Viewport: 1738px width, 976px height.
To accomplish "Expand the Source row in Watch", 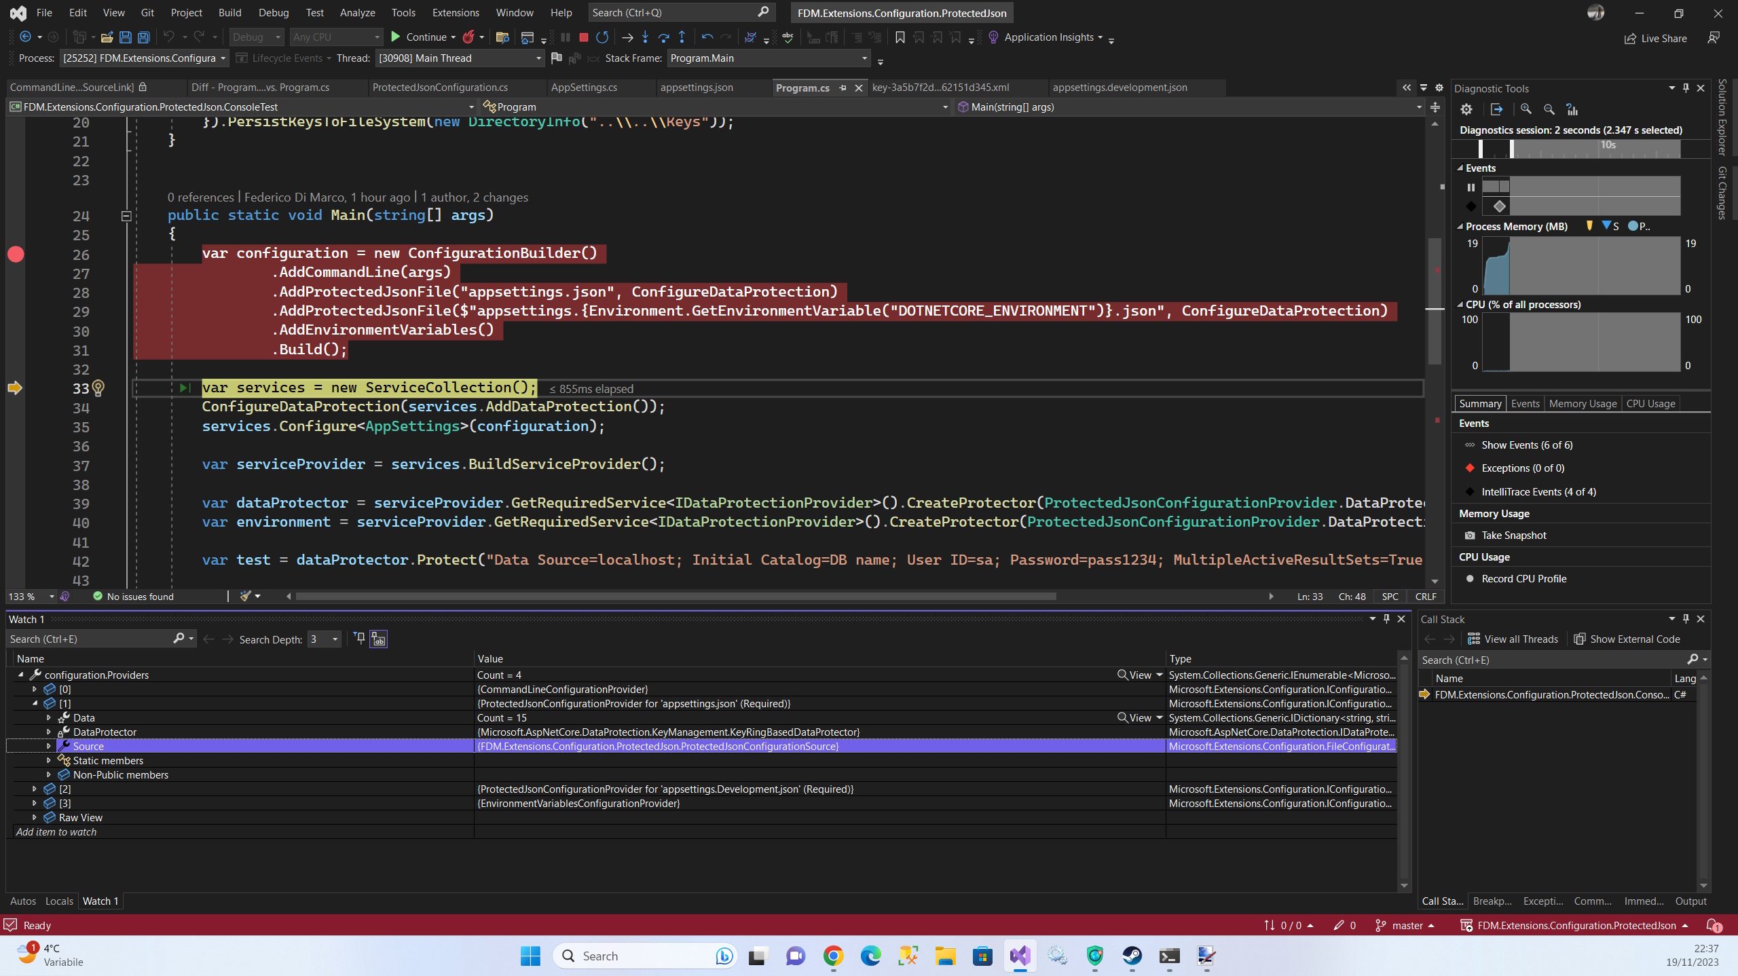I will tap(49, 746).
